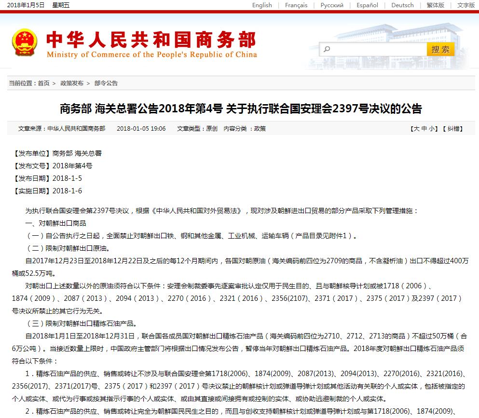The width and height of the screenshot is (479, 418).
Task: Switch to Español language version
Action: coord(367,5)
